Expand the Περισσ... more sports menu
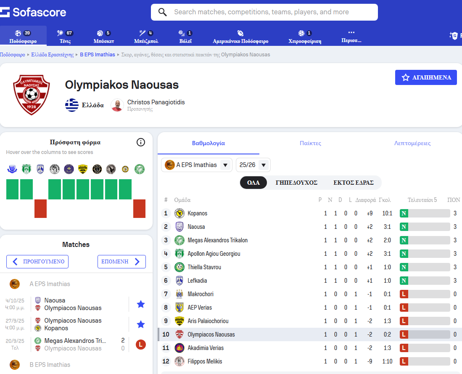This screenshot has width=462, height=374. tap(351, 36)
